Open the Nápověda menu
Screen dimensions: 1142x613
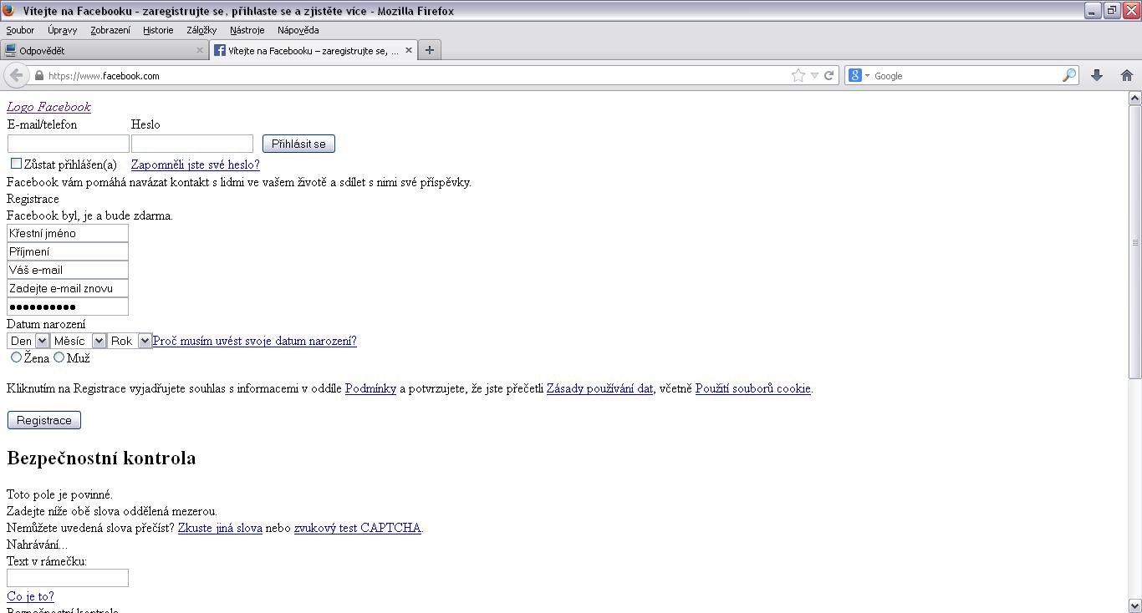point(298,30)
